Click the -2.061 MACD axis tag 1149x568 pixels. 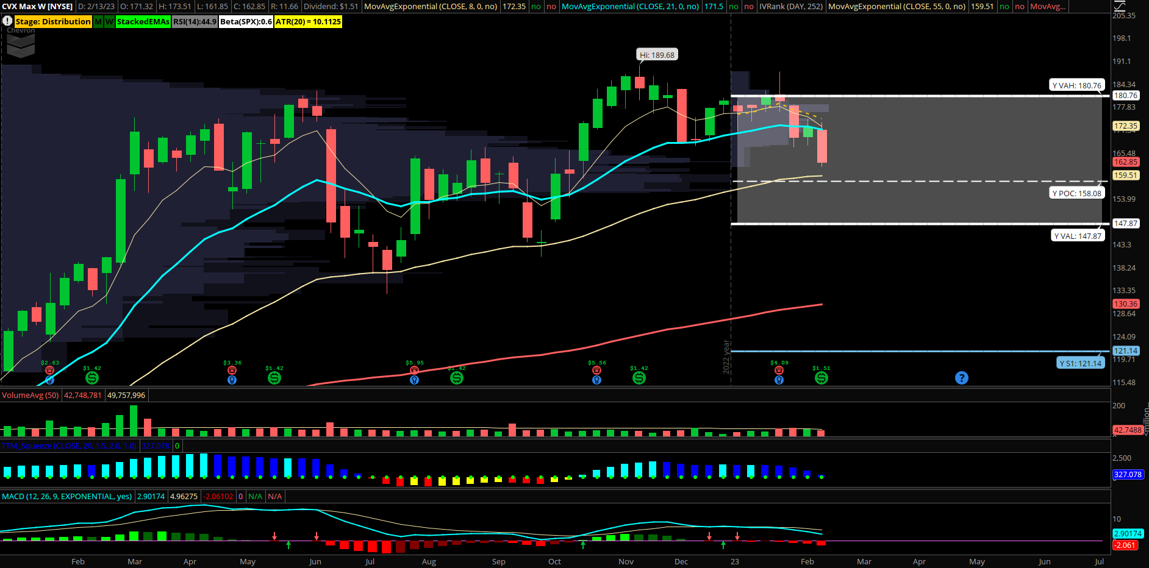[x=1125, y=545]
